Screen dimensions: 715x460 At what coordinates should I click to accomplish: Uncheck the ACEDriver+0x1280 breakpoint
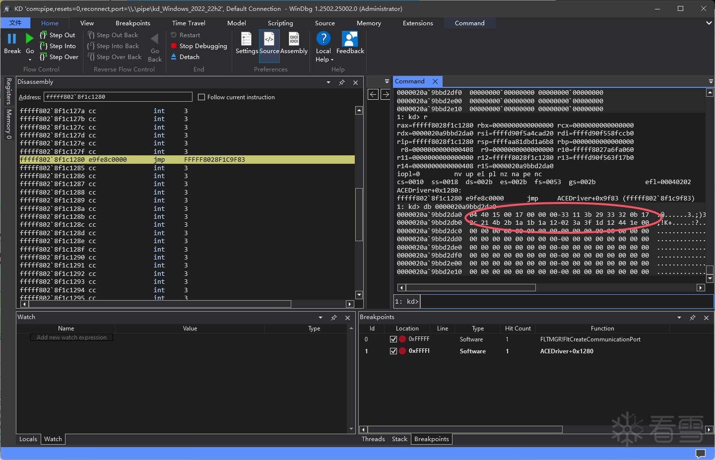pyautogui.click(x=393, y=351)
